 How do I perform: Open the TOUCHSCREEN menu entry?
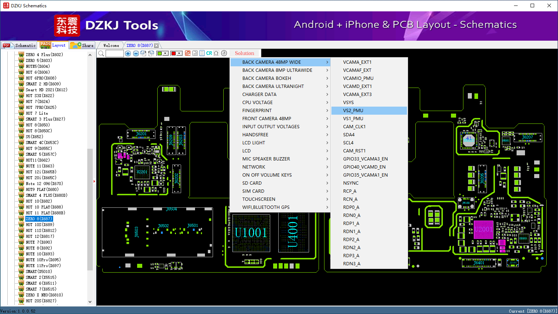point(280,199)
